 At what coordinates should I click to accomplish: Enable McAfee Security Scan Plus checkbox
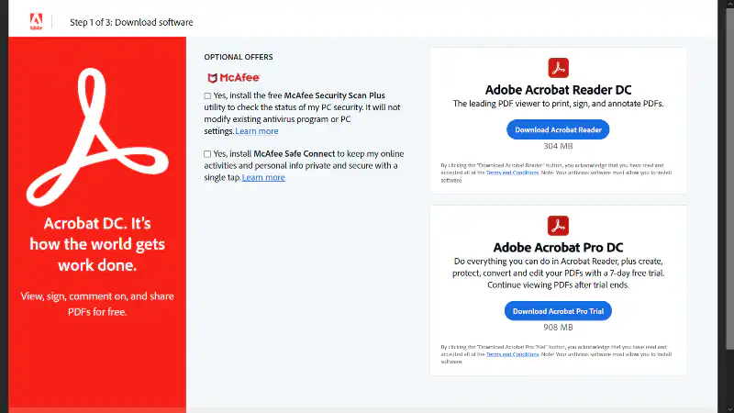click(207, 96)
